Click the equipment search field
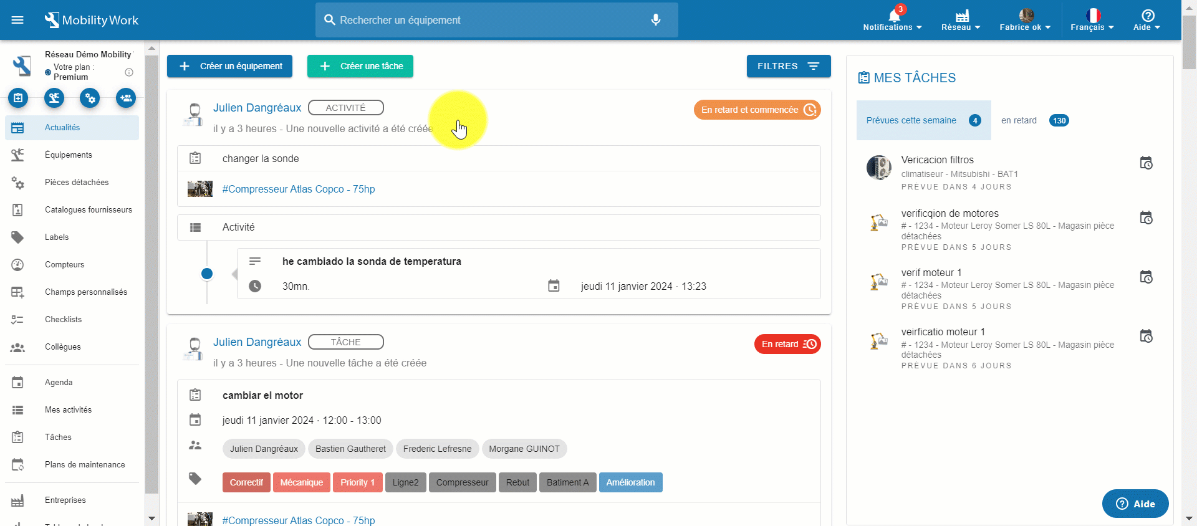This screenshot has height=526, width=1197. (486, 20)
